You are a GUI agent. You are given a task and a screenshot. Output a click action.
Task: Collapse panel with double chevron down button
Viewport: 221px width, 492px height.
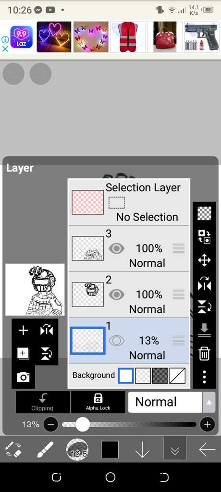175,450
